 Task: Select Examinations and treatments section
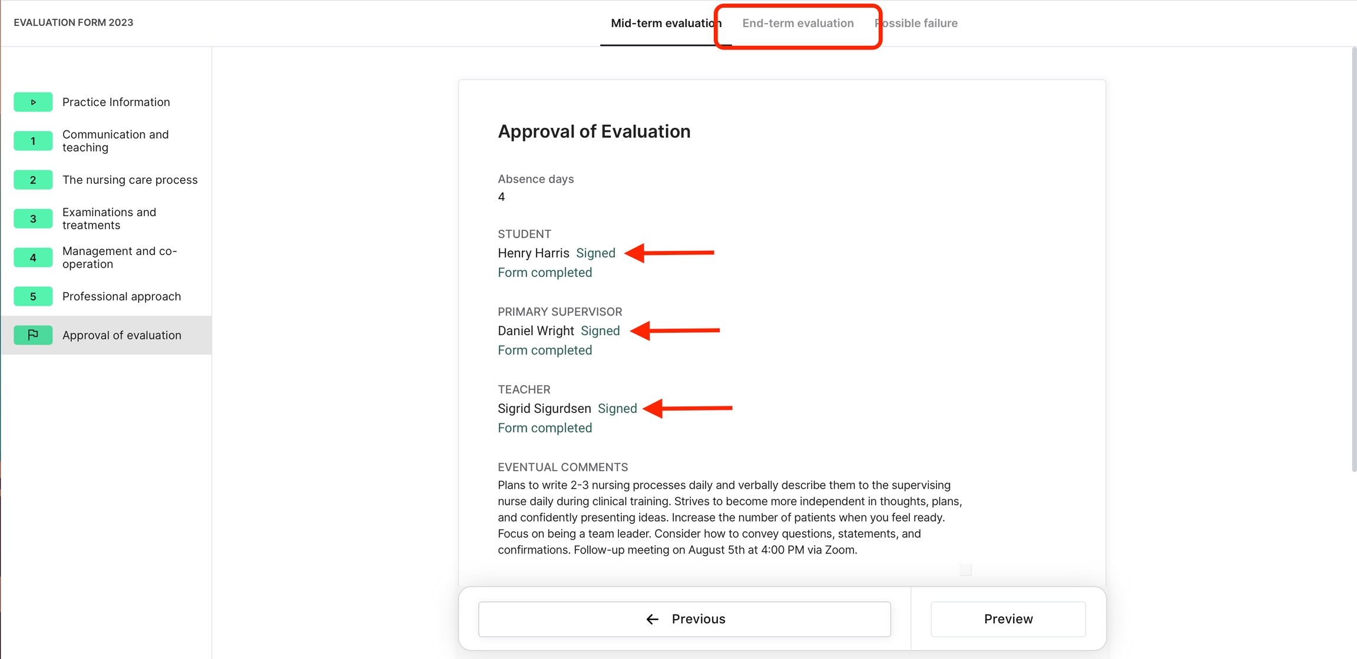click(x=109, y=218)
